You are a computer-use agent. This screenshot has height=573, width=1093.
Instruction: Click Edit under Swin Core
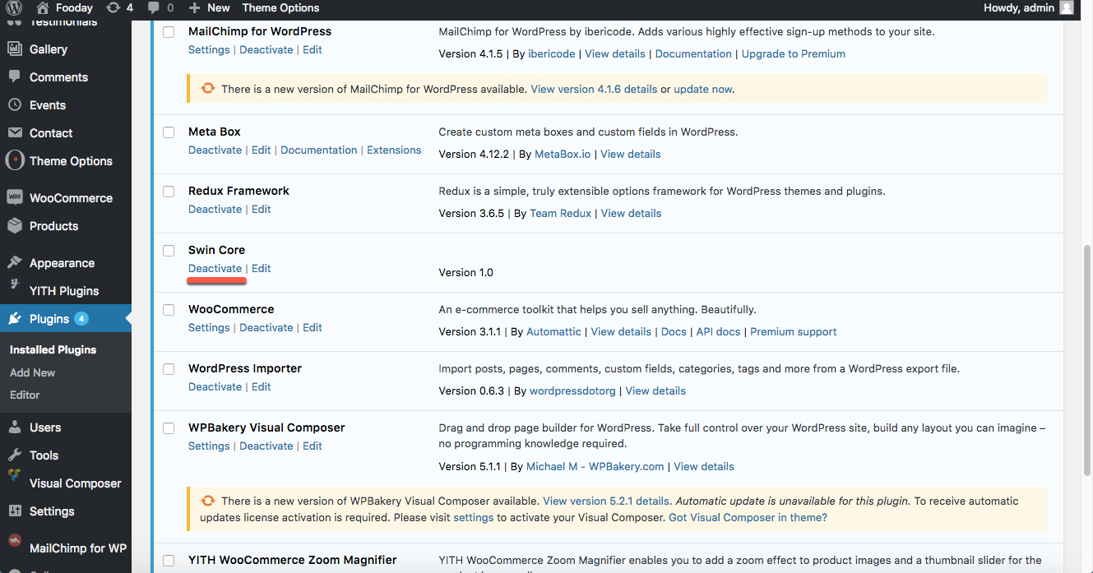pos(262,269)
